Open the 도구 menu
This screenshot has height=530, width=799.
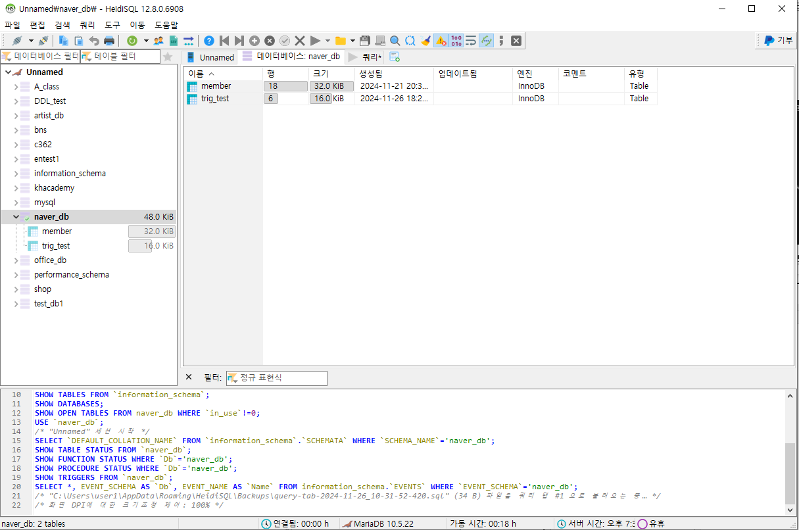click(x=112, y=25)
